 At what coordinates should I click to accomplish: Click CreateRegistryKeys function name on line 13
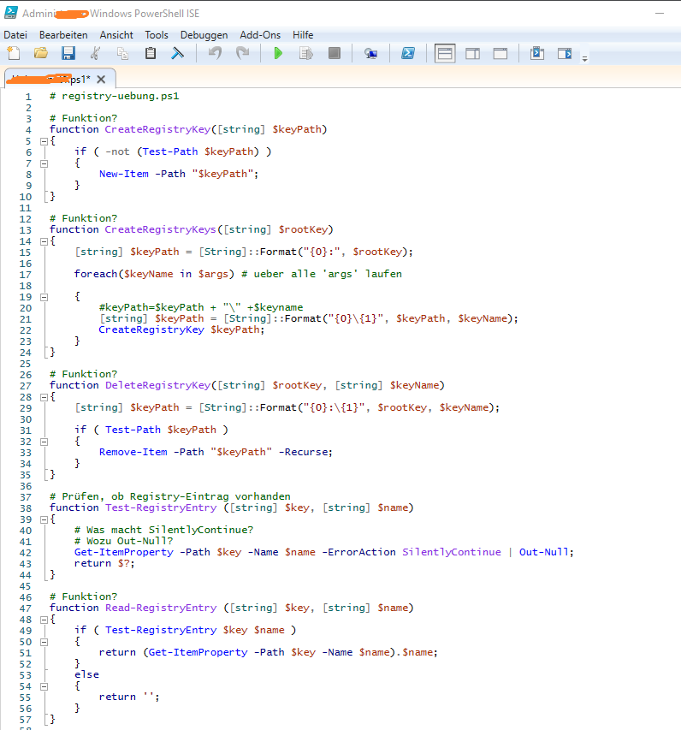coord(161,229)
